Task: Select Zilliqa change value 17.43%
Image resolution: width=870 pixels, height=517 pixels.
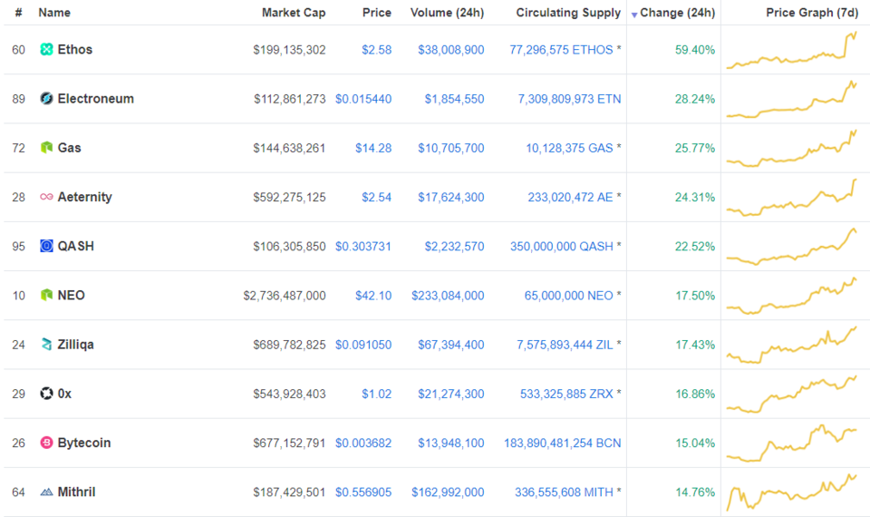Action: tap(695, 345)
